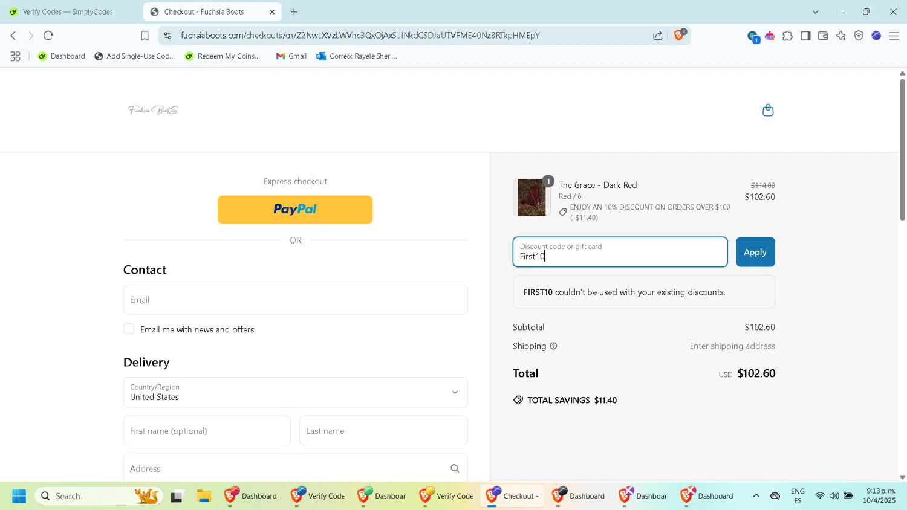Expand the Country/Region dropdown

click(295, 392)
